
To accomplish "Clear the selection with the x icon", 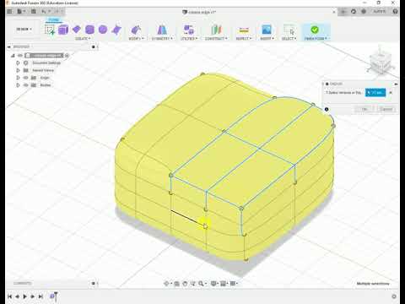I will [x=391, y=93].
